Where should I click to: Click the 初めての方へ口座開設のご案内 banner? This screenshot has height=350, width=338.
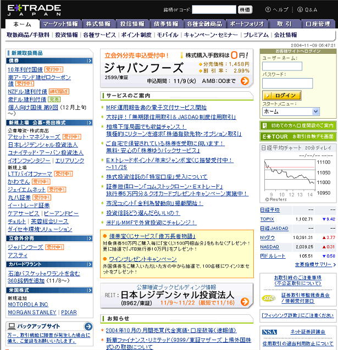pos(298,126)
